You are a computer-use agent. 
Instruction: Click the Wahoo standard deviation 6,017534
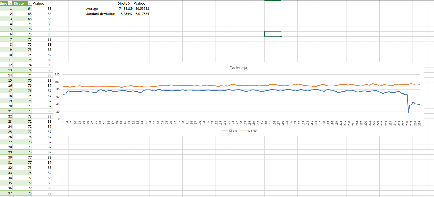click(142, 14)
